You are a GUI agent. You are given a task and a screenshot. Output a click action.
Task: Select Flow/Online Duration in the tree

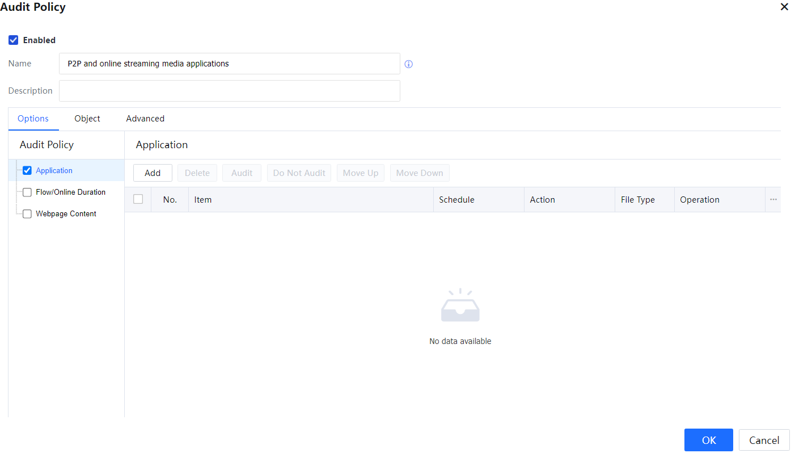point(70,192)
